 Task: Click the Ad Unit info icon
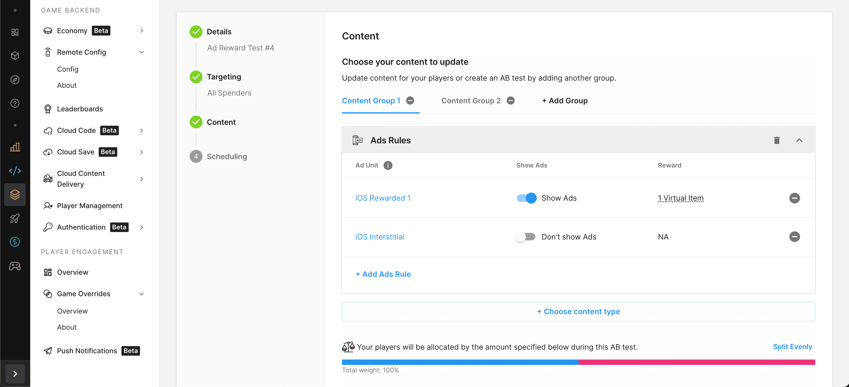pos(388,165)
